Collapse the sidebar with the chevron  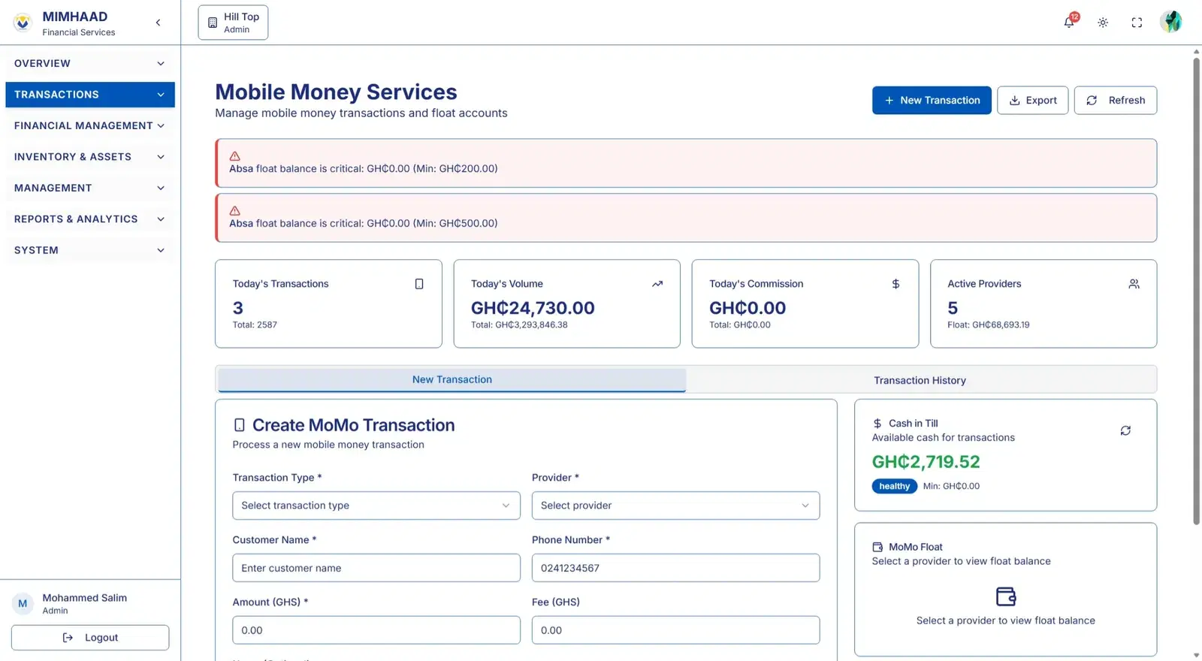tap(158, 23)
